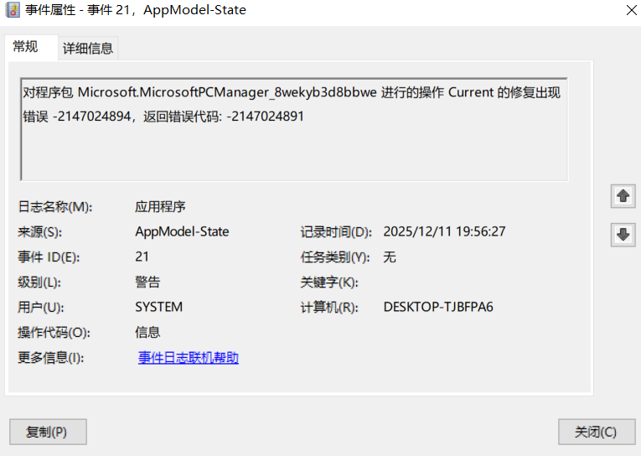
Task: Click the 事件 ID(E): label
Action: [x=49, y=257]
